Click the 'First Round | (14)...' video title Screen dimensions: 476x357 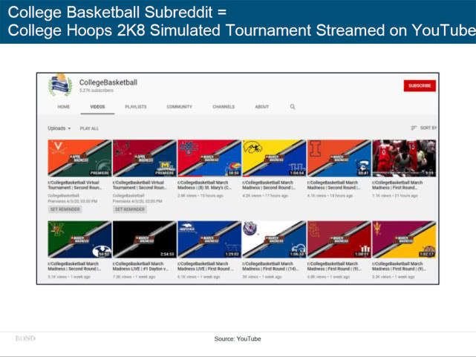271,266
